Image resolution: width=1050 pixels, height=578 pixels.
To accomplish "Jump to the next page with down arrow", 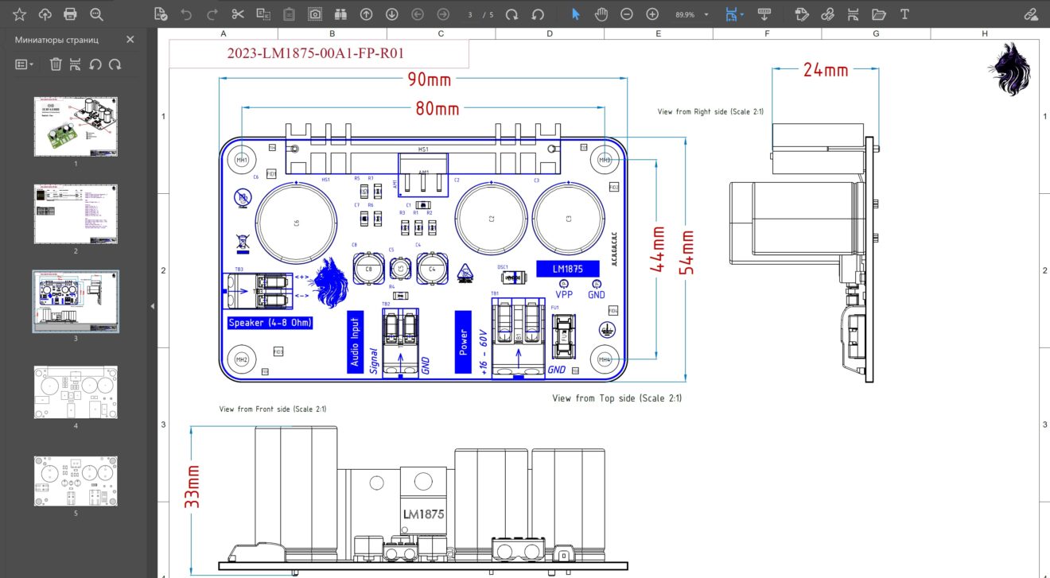I will tap(391, 14).
